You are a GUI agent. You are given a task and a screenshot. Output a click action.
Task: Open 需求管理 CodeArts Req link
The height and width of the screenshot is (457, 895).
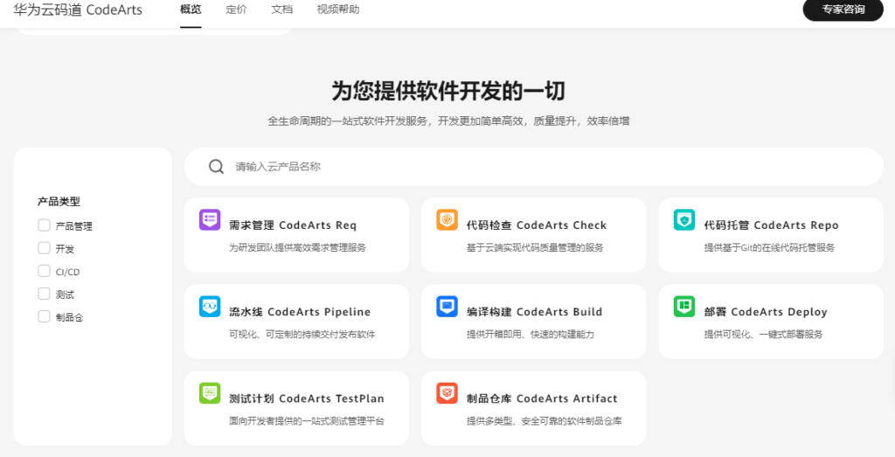[293, 225]
